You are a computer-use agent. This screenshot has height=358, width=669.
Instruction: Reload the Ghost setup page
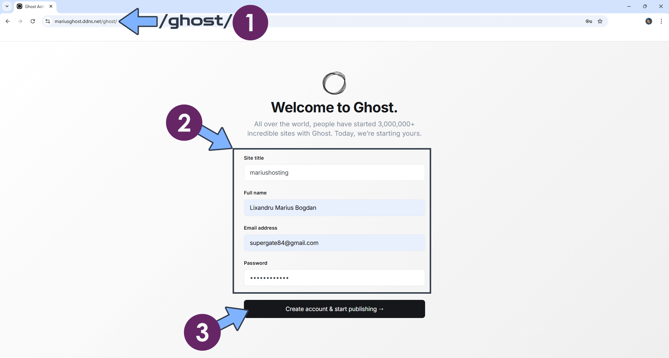[x=33, y=21]
